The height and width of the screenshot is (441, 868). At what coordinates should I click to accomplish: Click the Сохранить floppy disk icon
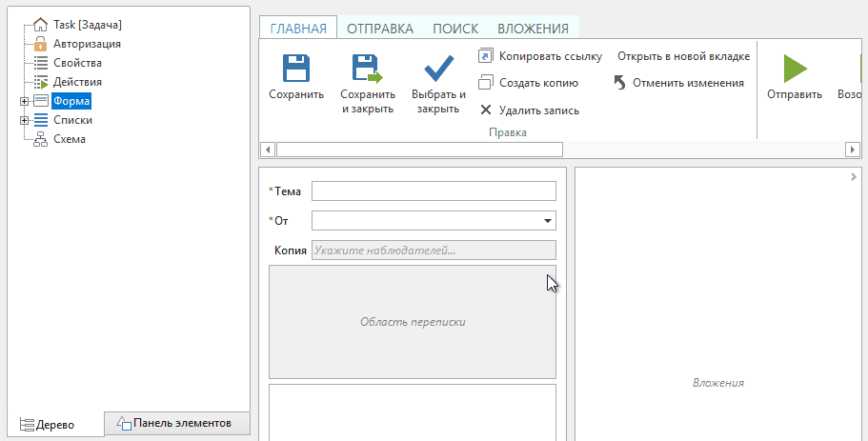pos(296,69)
